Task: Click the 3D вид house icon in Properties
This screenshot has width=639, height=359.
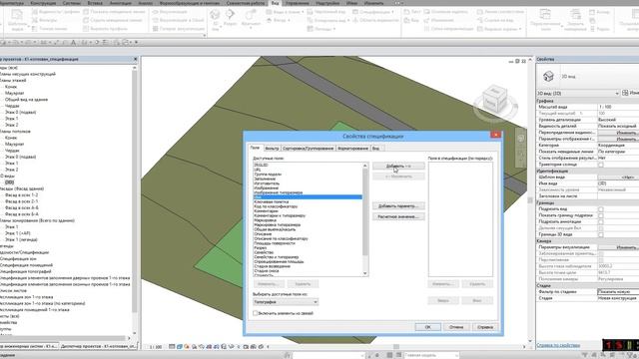Action: [548, 76]
